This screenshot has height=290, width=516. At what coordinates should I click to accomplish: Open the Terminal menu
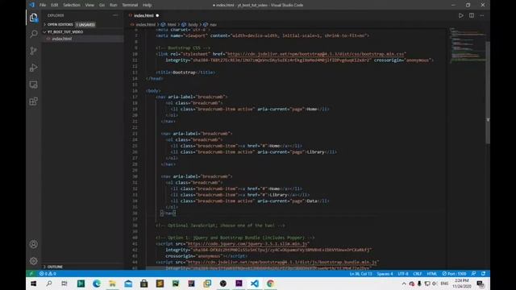click(130, 5)
